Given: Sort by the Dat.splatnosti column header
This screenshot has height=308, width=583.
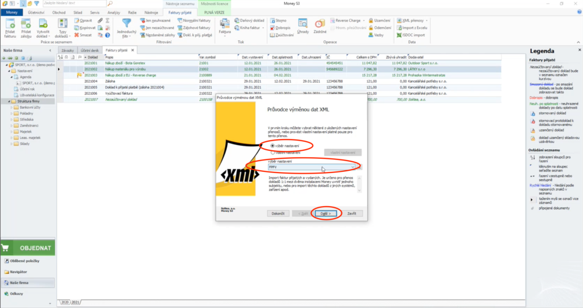Looking at the screenshot, I should (x=283, y=58).
